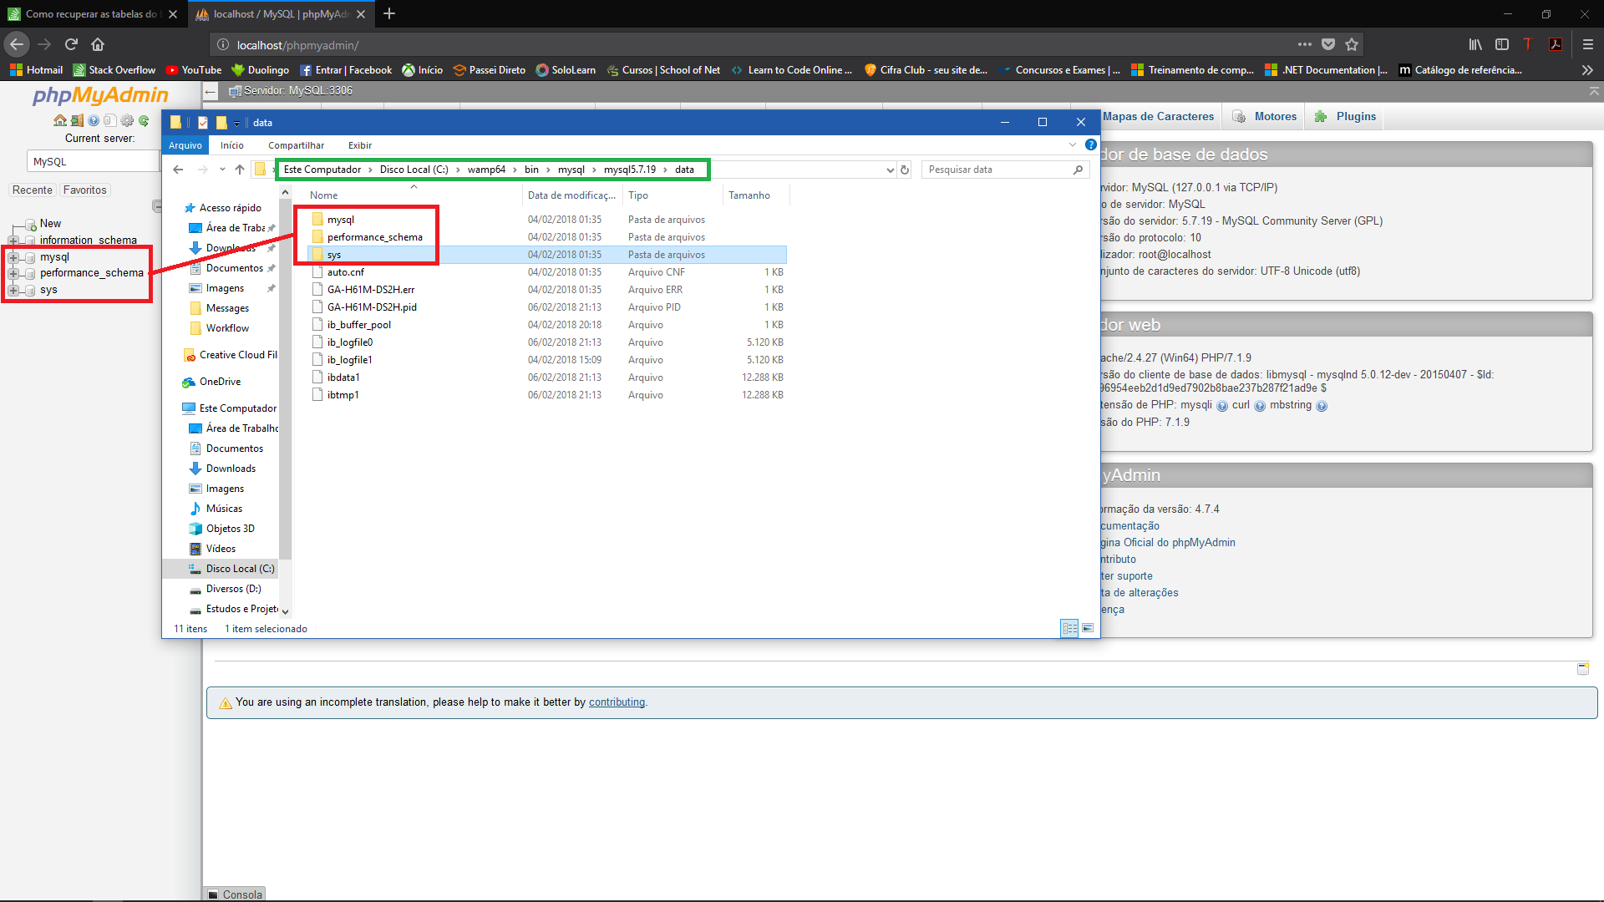Viewport: 1604px width, 902px height.
Task: Refresh the Explorer data folder
Action: point(905,170)
